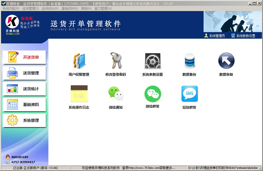Open the 系统操作日志 notepad icon

tap(79, 94)
